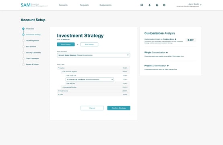Viewport: 223px width, 145px height.
Task: Select the Review & Submit step circle
Action: coord(23,64)
